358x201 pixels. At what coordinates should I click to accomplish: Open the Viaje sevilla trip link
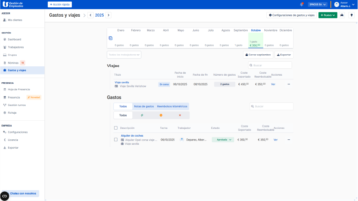pos(122,82)
